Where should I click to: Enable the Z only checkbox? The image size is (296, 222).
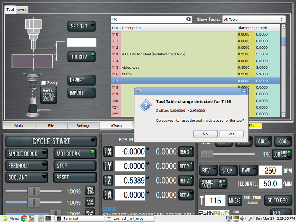44,83
